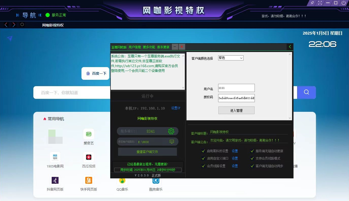The width and height of the screenshot is (349, 201).
Task: Open the 更多功能 menu
Action: pyautogui.click(x=149, y=47)
